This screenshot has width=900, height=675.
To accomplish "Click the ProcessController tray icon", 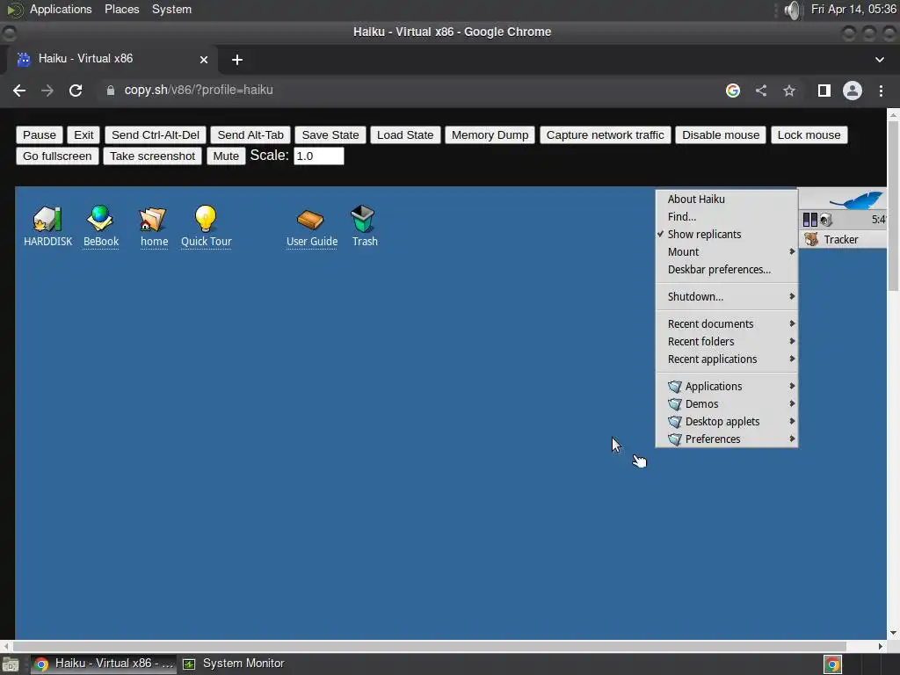I will pyautogui.click(x=809, y=220).
